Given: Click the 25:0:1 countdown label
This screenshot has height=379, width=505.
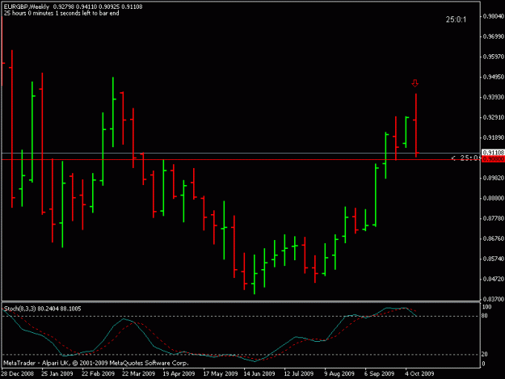Looking at the screenshot, I should click(x=456, y=19).
